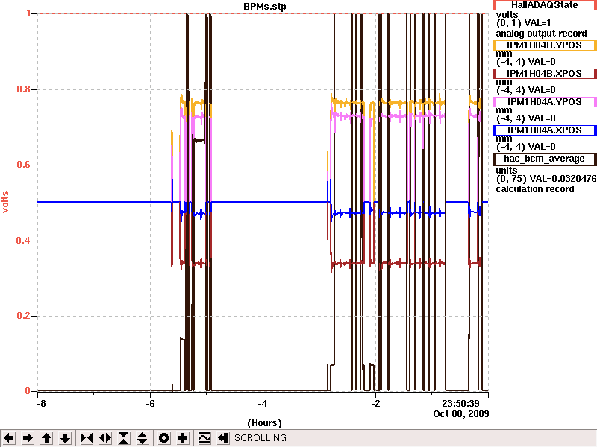Click the 0.4 y-axis tick label
This screenshot has width=597, height=447.
click(24, 241)
